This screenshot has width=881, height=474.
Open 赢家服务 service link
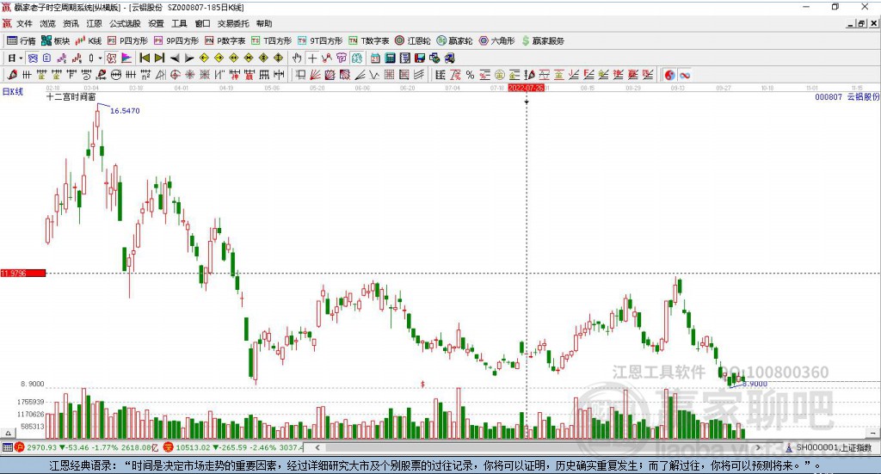pos(543,41)
